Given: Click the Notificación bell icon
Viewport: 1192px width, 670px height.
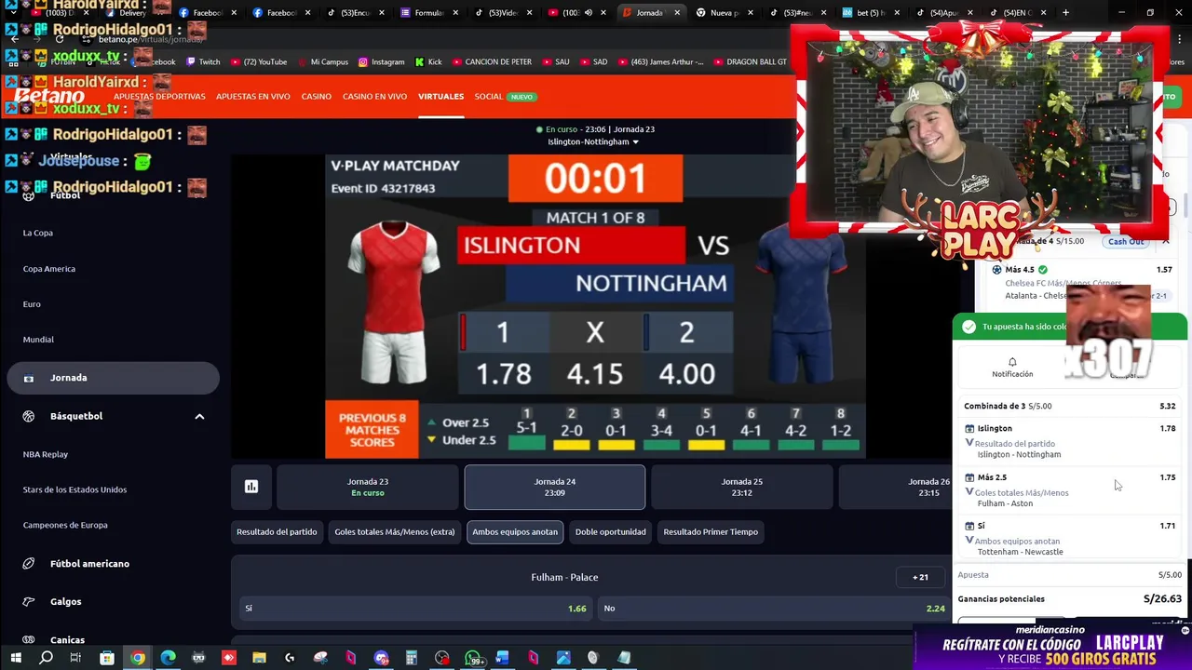Looking at the screenshot, I should click(1012, 362).
